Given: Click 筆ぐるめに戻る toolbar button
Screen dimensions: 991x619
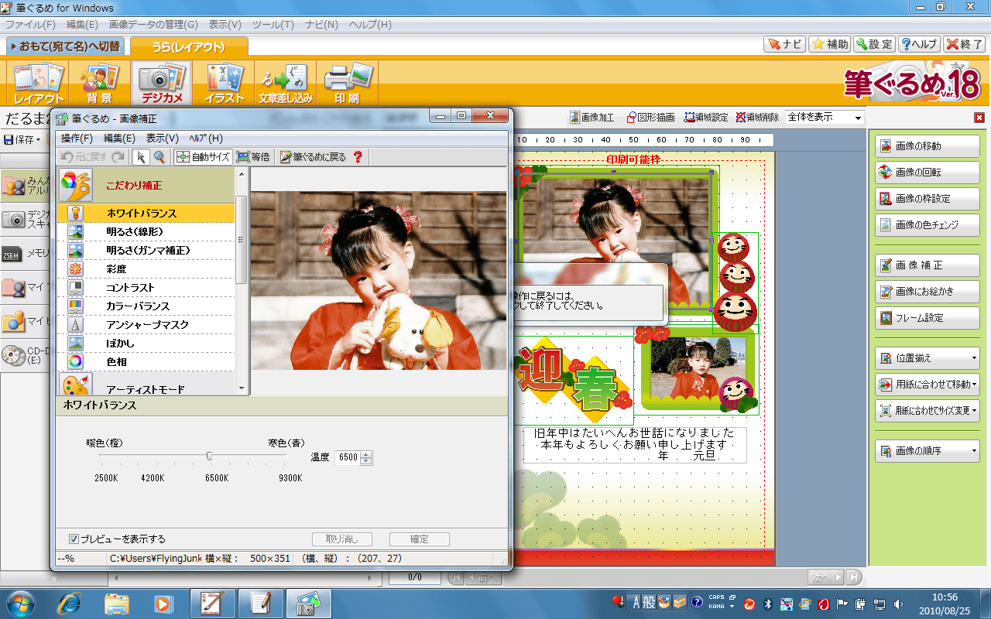Looking at the screenshot, I should click(x=314, y=157).
